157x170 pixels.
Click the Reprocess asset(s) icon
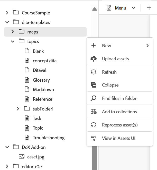pos(94,125)
